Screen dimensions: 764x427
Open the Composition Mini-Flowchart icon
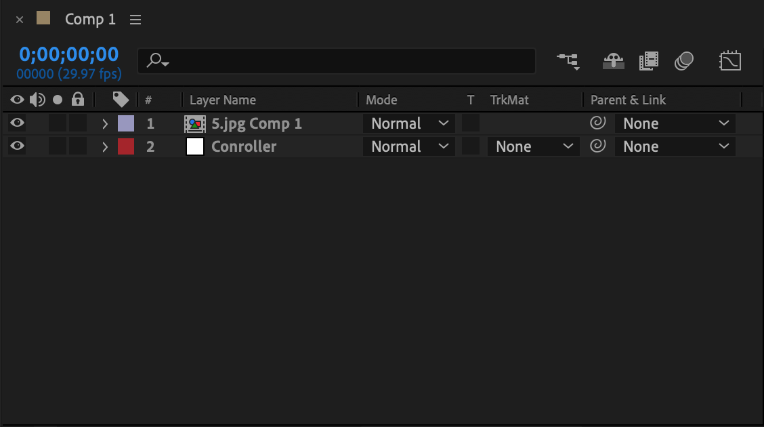(568, 62)
